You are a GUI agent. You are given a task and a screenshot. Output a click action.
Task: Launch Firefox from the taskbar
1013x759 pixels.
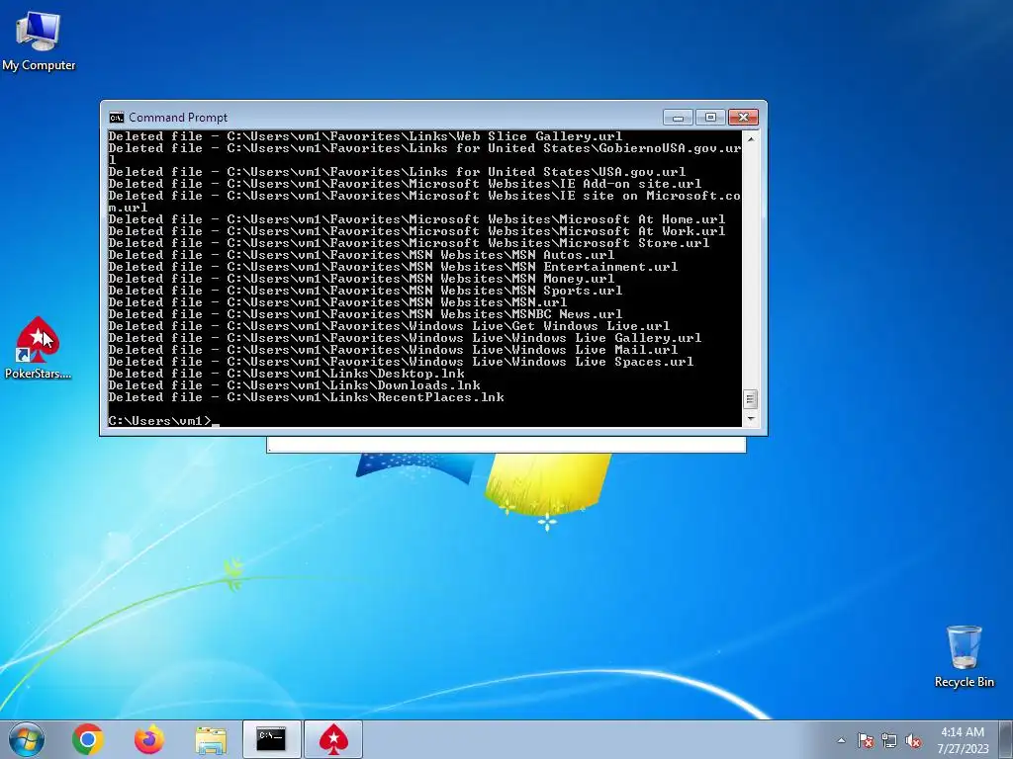click(x=149, y=739)
